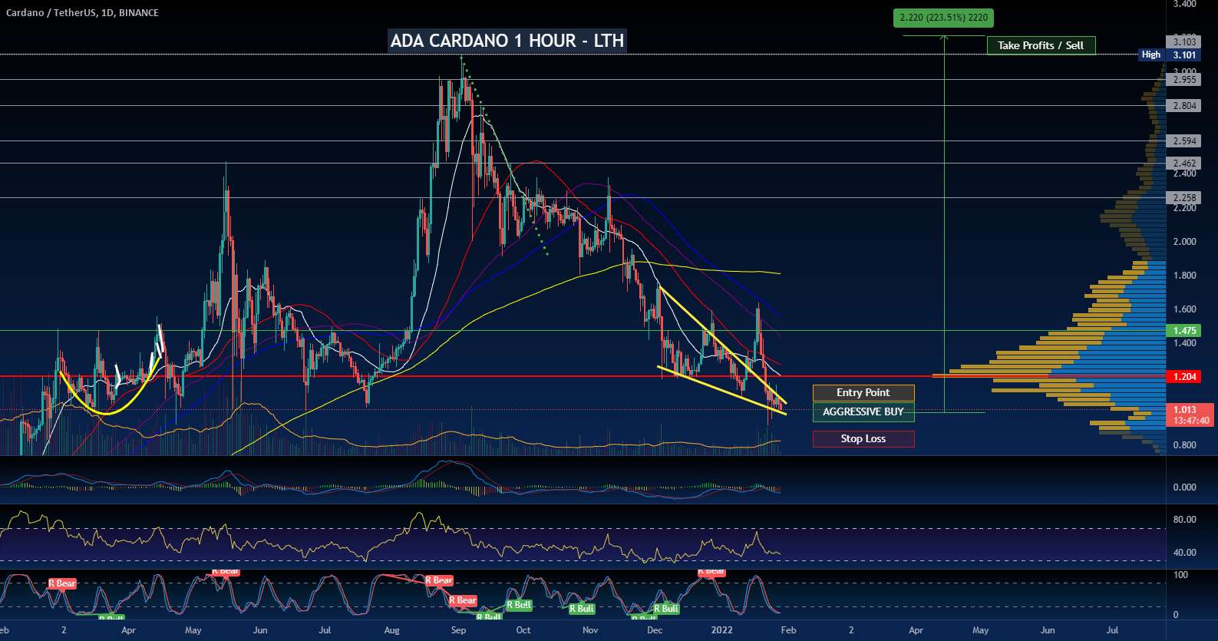Image resolution: width=1218 pixels, height=641 pixels.
Task: Select the leftmost R Bear signal label
Action: click(x=62, y=584)
